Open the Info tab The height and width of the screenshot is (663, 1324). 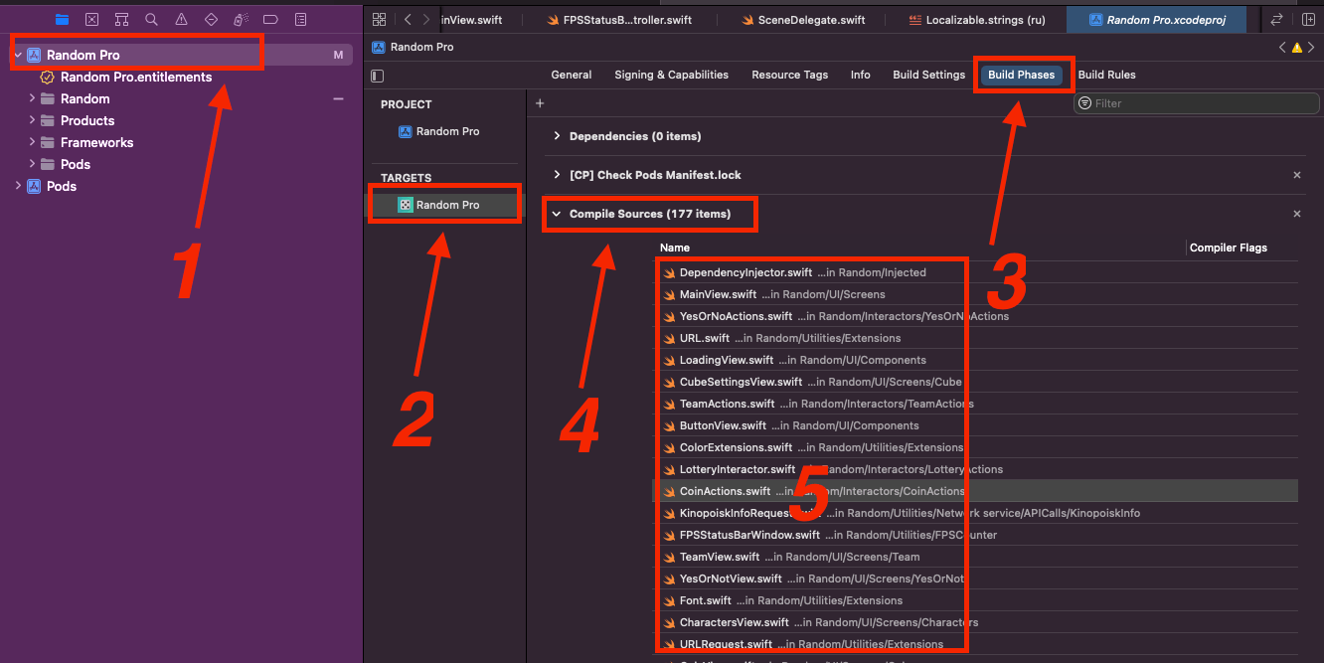click(861, 75)
